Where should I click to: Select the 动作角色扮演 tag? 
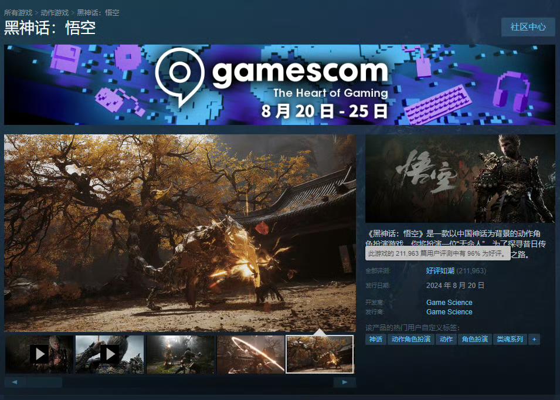(x=410, y=339)
